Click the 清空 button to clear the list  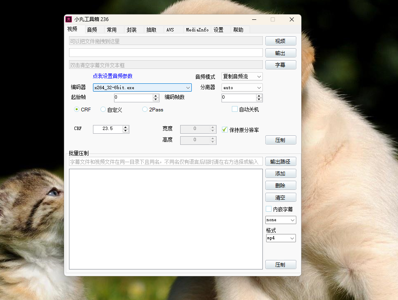[281, 197]
